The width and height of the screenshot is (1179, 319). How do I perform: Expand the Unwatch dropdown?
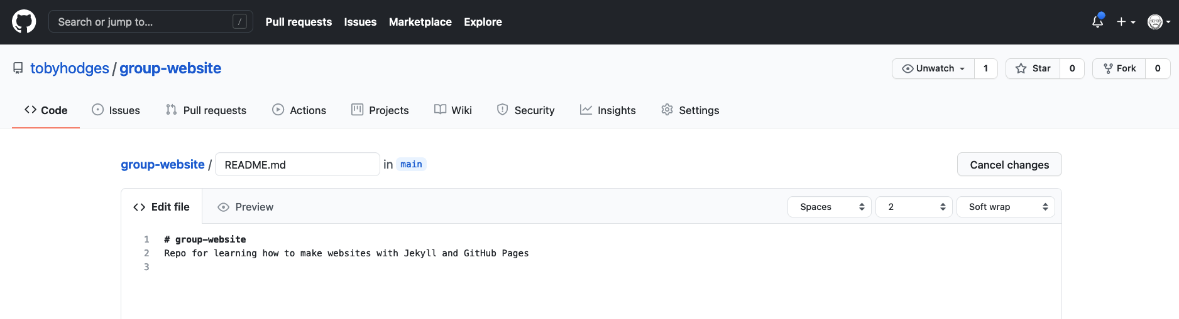[x=933, y=68]
